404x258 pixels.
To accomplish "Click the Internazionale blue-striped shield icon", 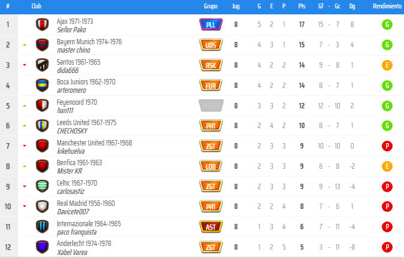I will click(42, 227).
